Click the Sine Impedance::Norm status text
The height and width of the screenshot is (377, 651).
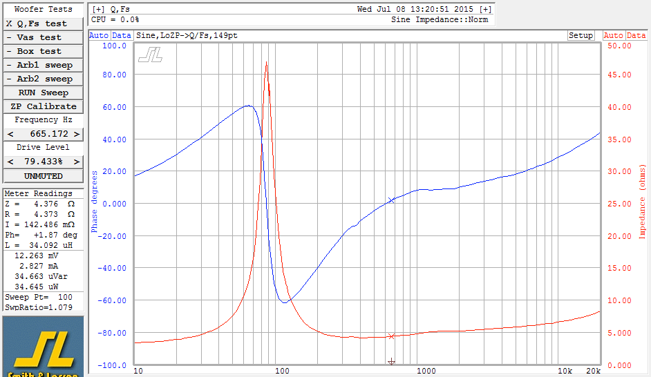coord(440,19)
